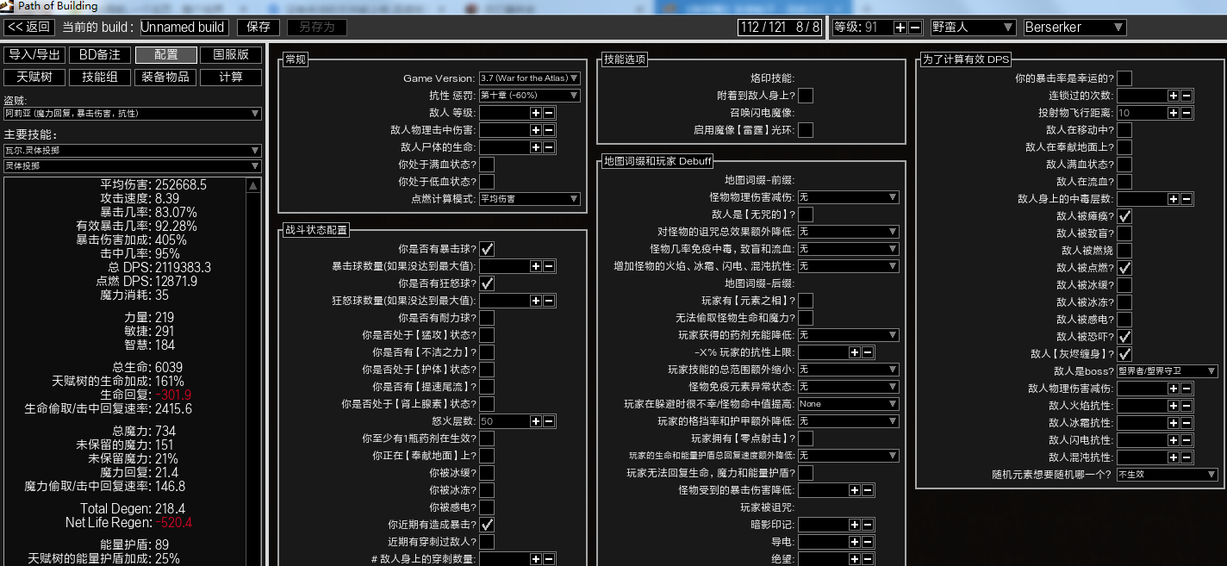Image resolution: width=1227 pixels, height=566 pixels.
Task: Open 敌人是boss dropdown
Action: coord(1167,371)
